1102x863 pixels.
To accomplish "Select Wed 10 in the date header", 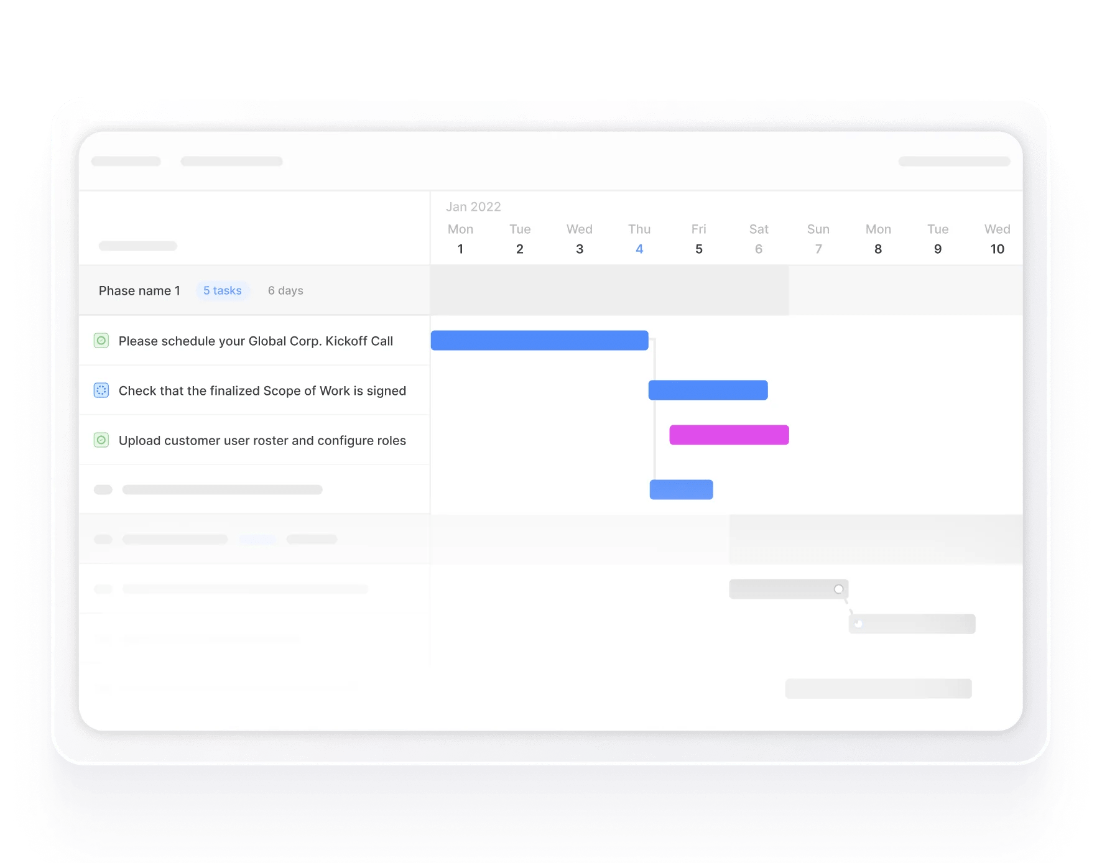I will pos(998,239).
